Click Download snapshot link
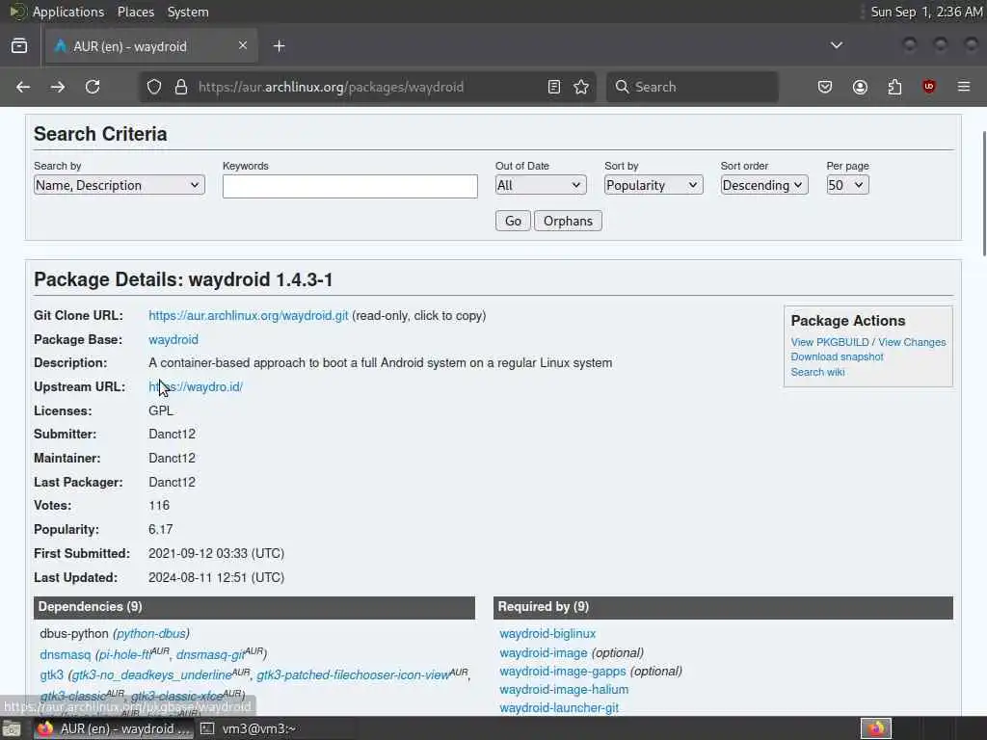This screenshot has height=740, width=987. [x=838, y=357]
